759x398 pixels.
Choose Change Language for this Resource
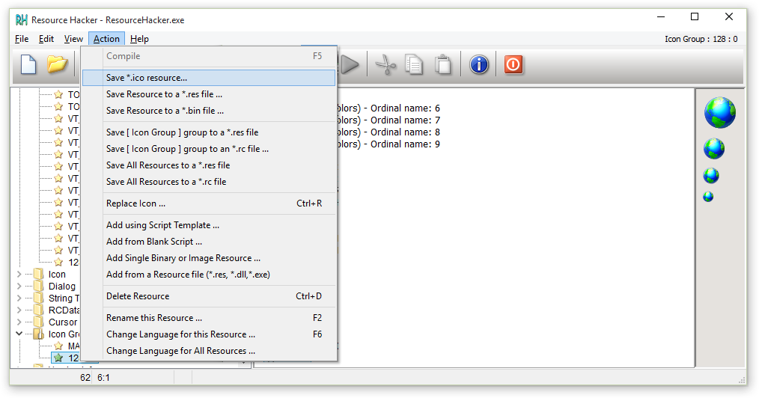pos(209,334)
